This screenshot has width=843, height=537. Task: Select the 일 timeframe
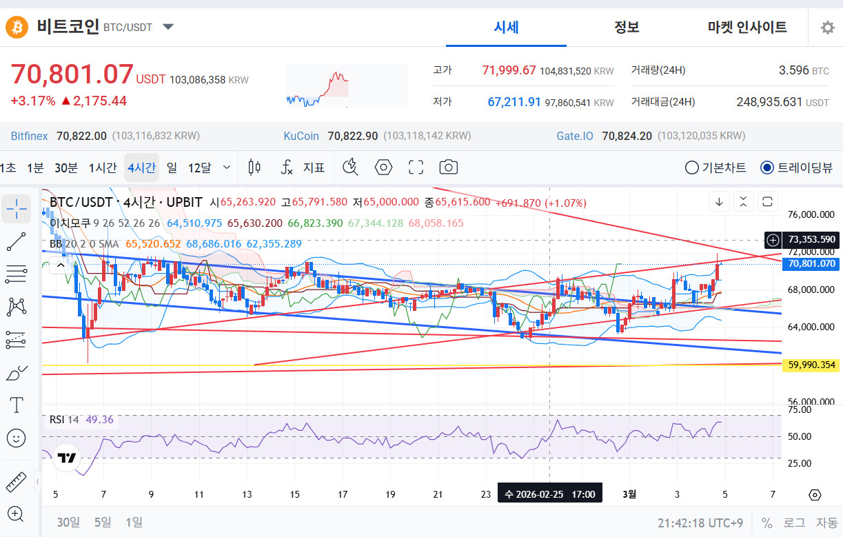pos(172,168)
